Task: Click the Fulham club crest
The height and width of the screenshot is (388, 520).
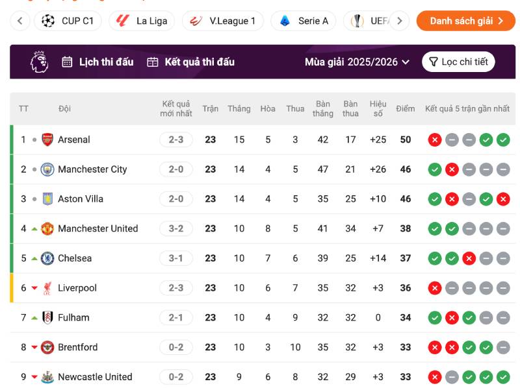Action: pyautogui.click(x=47, y=318)
